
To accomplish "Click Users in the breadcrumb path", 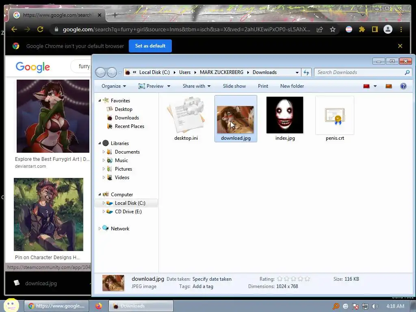I will click(x=185, y=72).
